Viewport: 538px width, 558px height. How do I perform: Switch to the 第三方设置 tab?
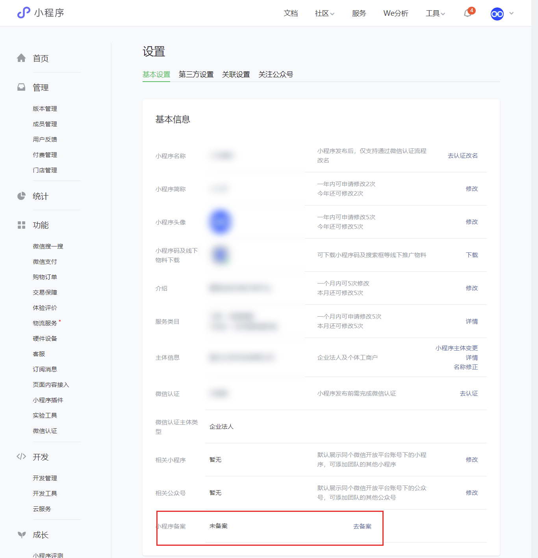[196, 75]
